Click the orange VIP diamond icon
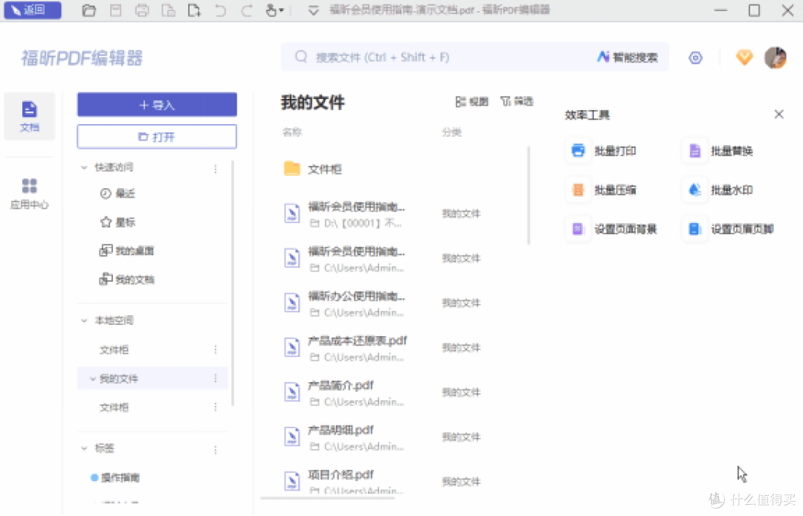The height and width of the screenshot is (516, 803). pyautogui.click(x=744, y=57)
